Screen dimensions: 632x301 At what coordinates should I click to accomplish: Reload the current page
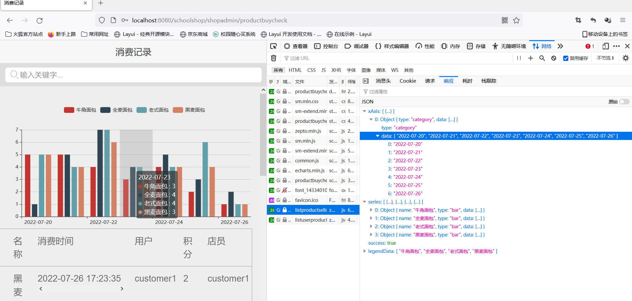pos(40,20)
